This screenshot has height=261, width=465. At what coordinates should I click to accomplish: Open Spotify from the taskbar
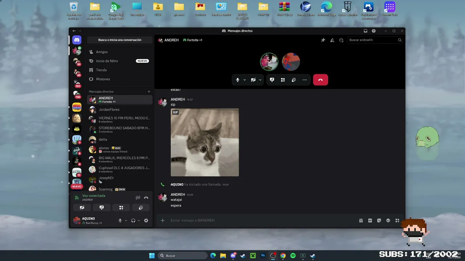click(293, 256)
